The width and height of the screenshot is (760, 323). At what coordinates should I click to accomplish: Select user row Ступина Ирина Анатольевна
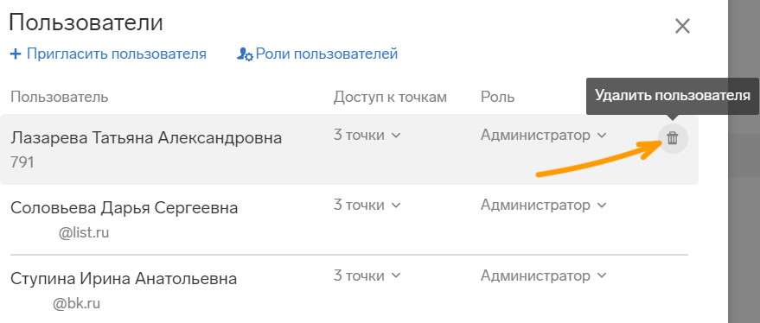click(349, 289)
